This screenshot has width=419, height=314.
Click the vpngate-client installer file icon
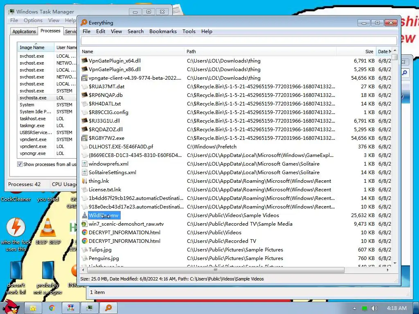(x=84, y=78)
